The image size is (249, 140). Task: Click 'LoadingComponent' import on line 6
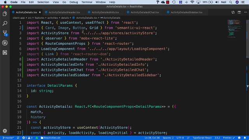(58, 49)
